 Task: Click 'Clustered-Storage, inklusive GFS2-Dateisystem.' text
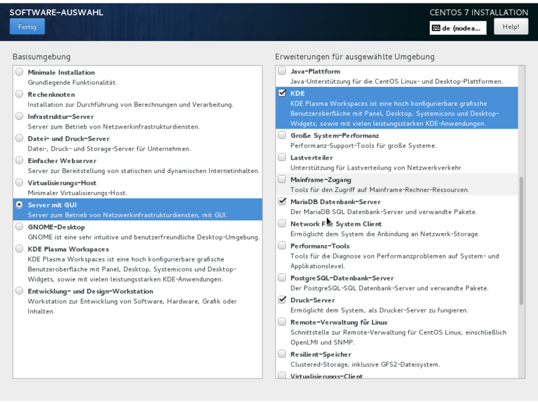click(x=365, y=364)
